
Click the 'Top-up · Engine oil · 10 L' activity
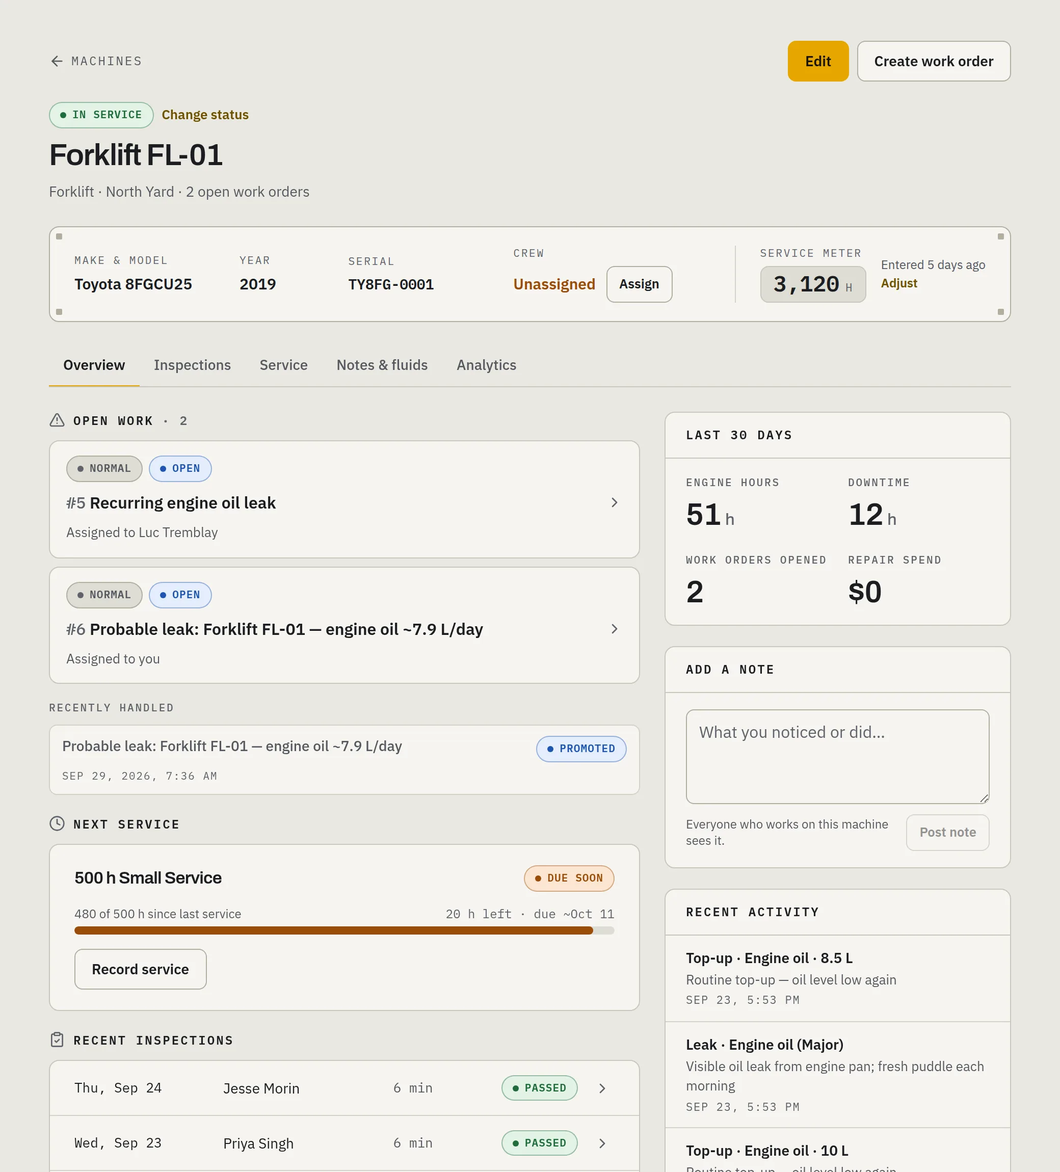click(837, 1151)
